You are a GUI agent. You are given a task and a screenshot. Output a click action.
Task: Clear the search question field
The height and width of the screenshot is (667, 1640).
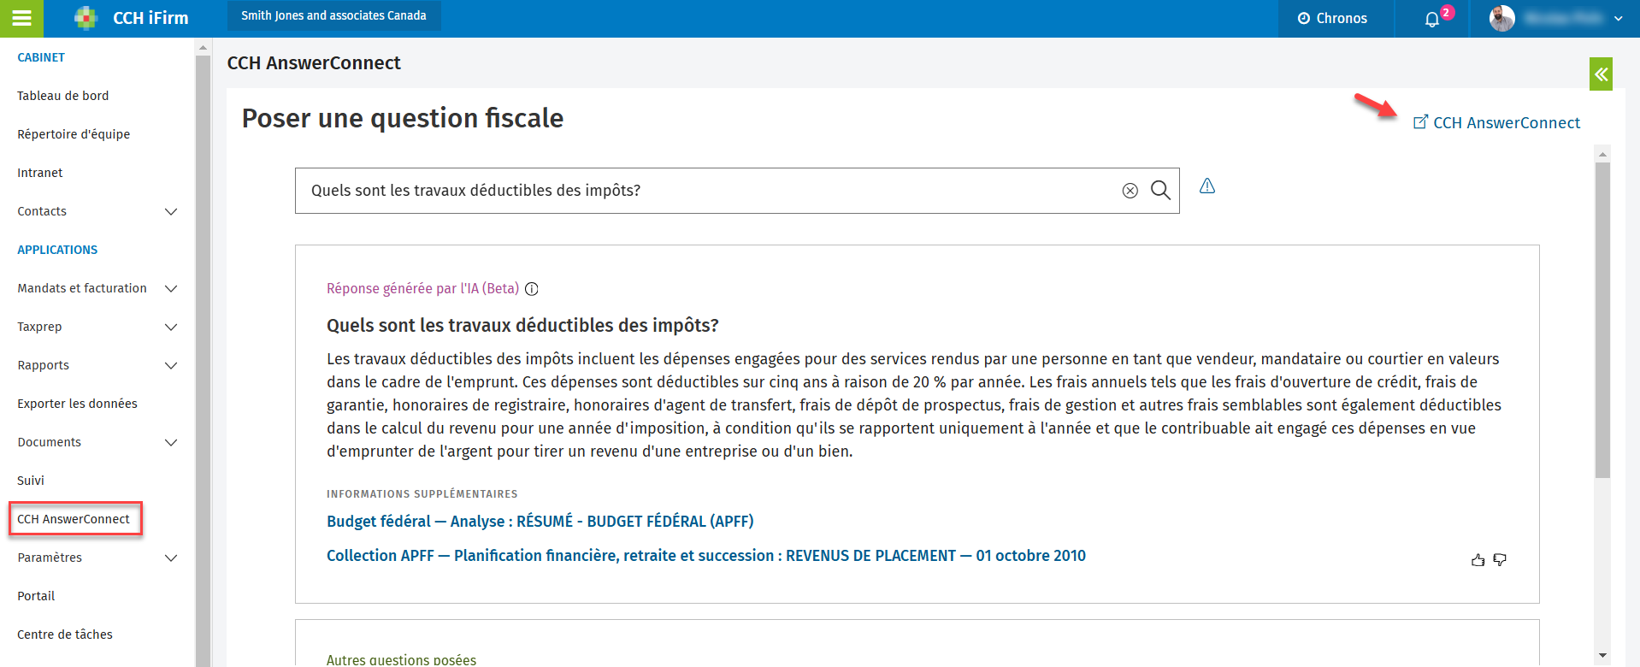click(x=1130, y=191)
